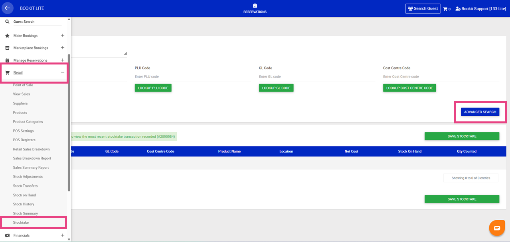This screenshot has height=242, width=510.
Task: Click the sidebar scroll up arrow
Action: (x=69, y=19)
